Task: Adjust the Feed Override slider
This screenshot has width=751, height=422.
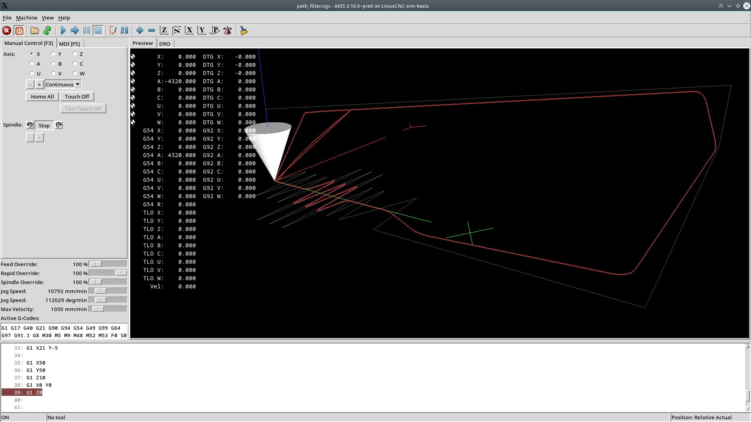Action: [x=108, y=264]
